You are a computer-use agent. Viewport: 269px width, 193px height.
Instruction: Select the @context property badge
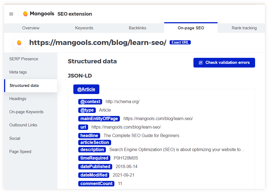[x=90, y=101]
